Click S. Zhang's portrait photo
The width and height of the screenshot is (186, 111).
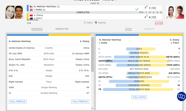[x=171, y=12]
